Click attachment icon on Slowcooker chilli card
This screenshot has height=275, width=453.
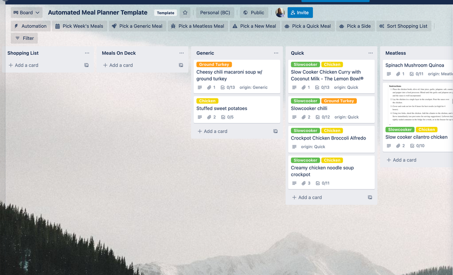coord(304,117)
